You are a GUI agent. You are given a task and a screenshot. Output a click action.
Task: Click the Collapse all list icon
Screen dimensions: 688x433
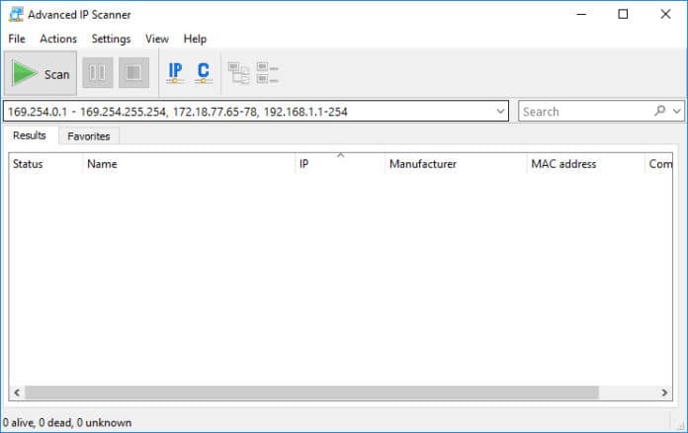(x=267, y=73)
